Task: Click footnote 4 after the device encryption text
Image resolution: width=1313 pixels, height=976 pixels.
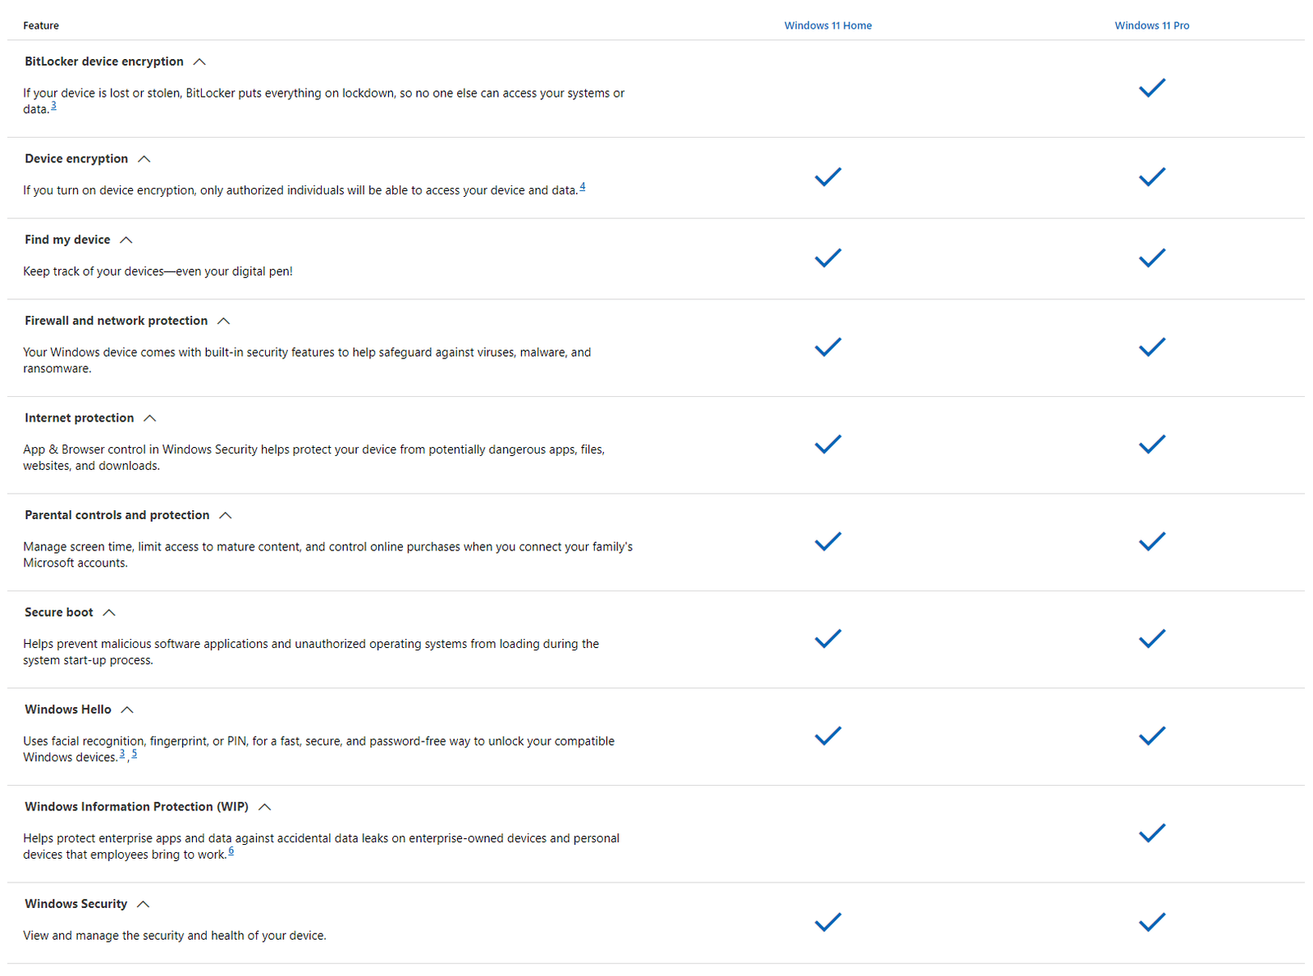Action: point(583,185)
